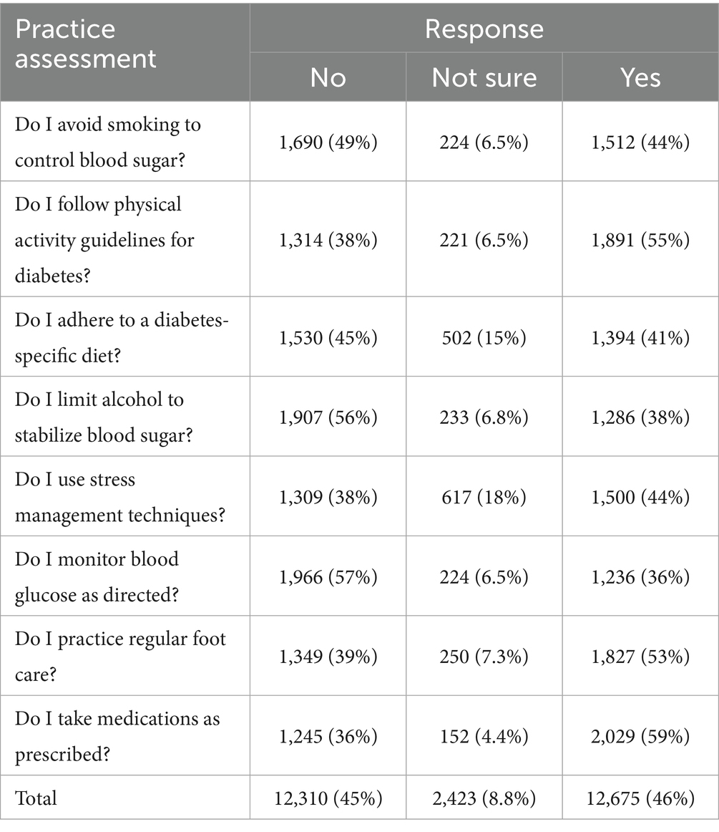Viewport: 719px width, 832px height.
Task: Click the 1,907 (56%) cell
Action: pyautogui.click(x=328, y=417)
